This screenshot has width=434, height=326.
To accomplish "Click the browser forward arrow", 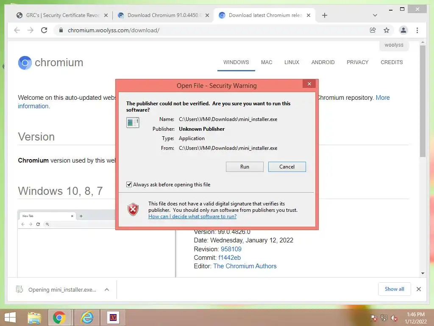I will tap(31, 30).
